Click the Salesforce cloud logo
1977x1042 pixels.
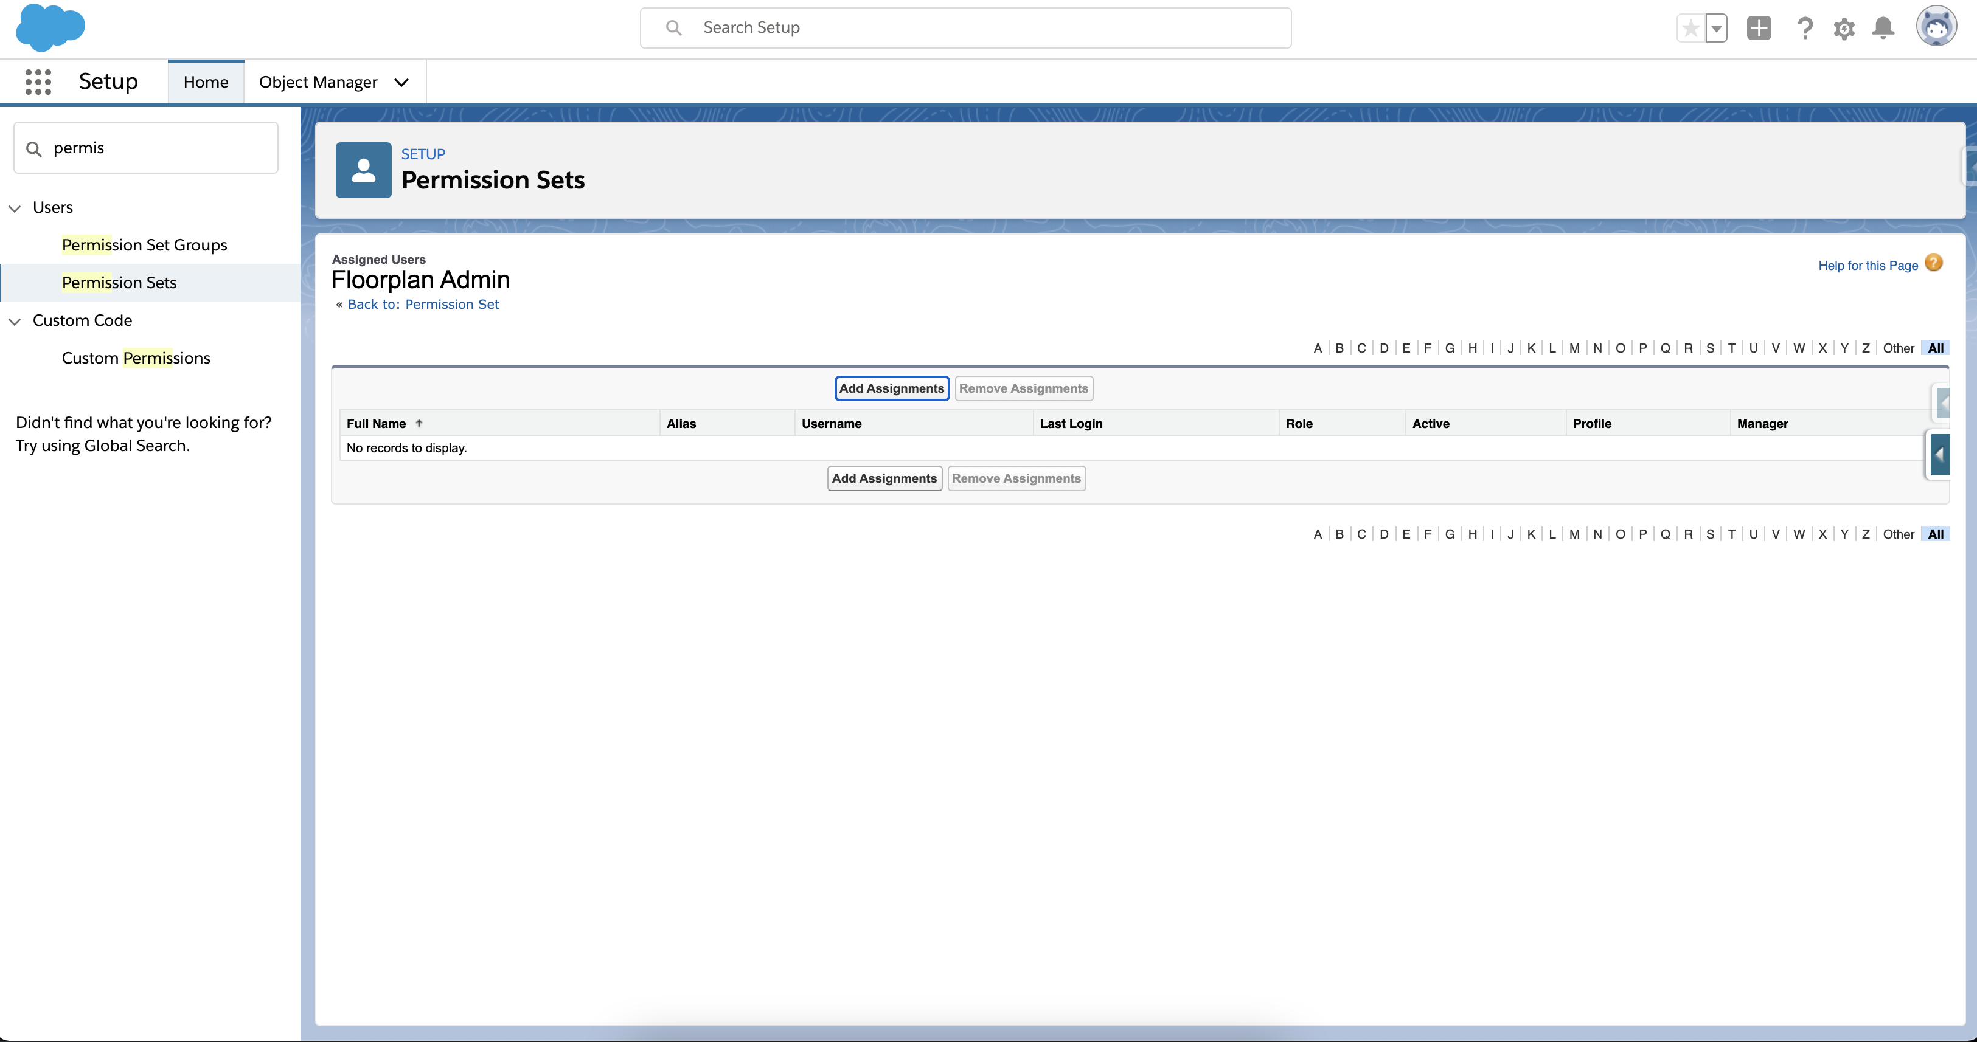click(49, 29)
